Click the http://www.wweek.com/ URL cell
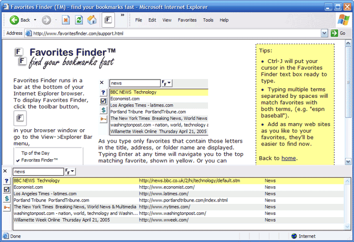The width and height of the screenshot is (354, 242). click(x=164, y=220)
